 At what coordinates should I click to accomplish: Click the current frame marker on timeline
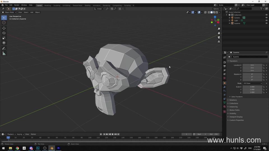pyautogui.click(x=8, y=138)
